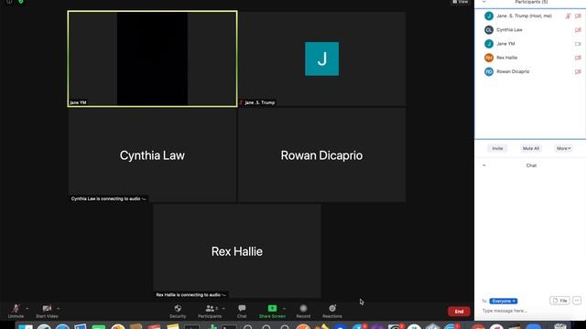Open the Security shield menu
The image size is (586, 329).
178,311
